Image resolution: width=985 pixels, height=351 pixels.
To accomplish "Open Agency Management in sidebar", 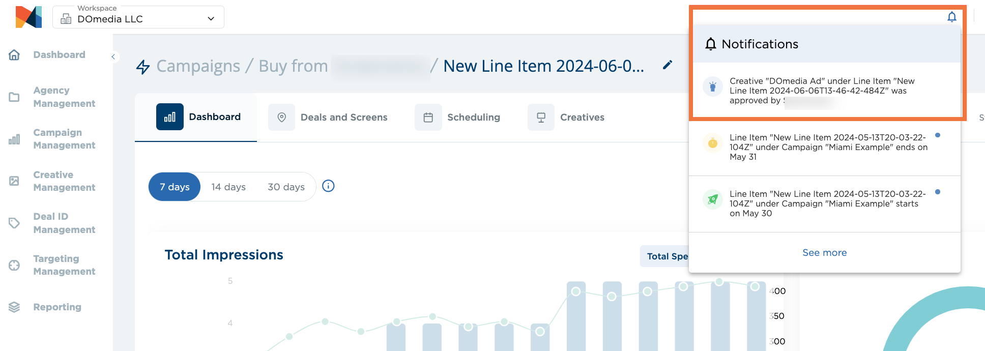I will tap(64, 97).
